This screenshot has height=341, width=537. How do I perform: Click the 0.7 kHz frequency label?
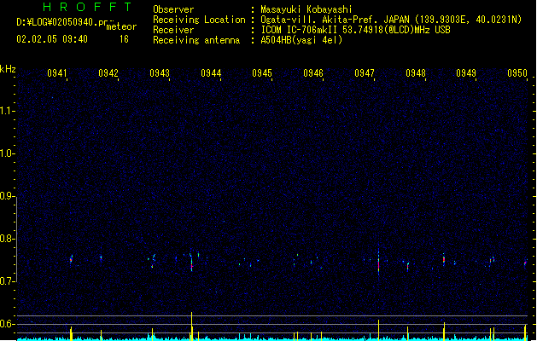click(6, 281)
